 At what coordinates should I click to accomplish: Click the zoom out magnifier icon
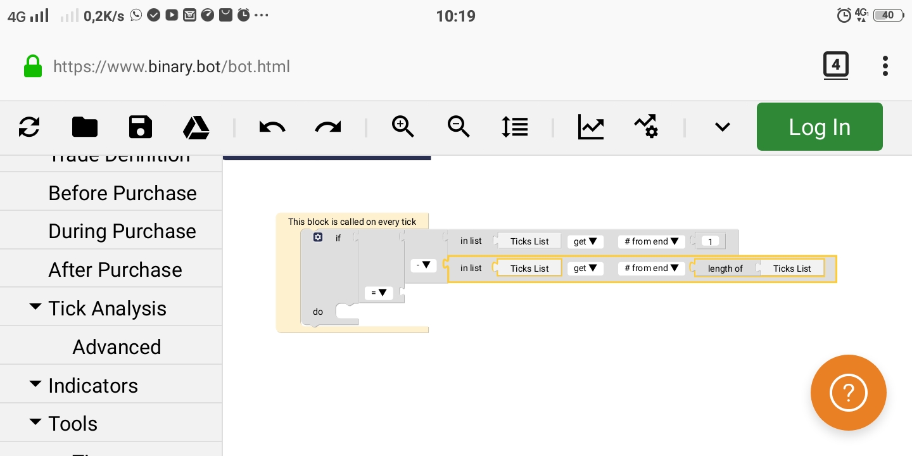pos(459,127)
